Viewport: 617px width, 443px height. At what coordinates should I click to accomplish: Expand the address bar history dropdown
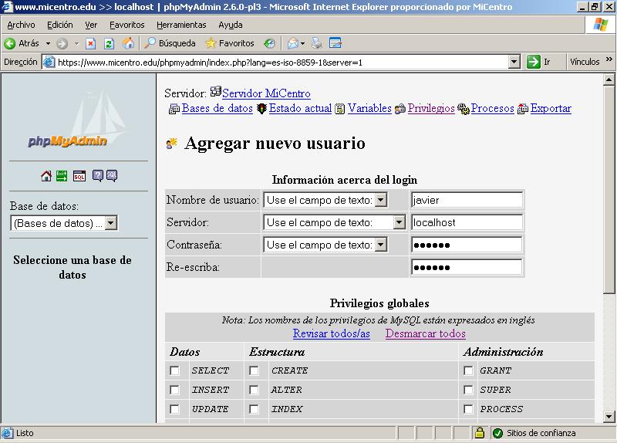pos(514,62)
